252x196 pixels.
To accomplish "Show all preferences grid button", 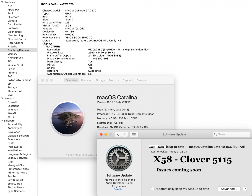I will click(134, 134).
